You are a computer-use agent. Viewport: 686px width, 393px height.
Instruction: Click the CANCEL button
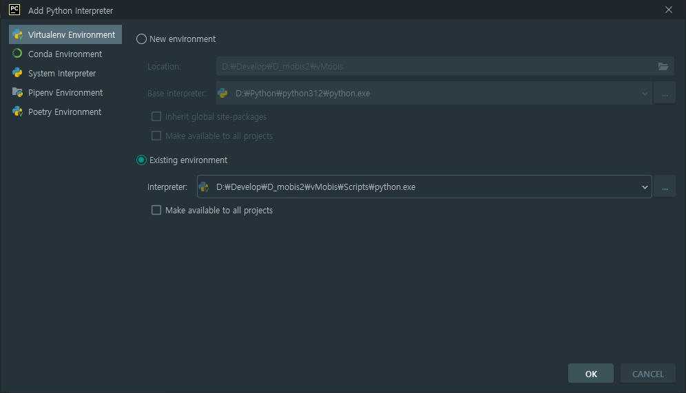tap(647, 373)
